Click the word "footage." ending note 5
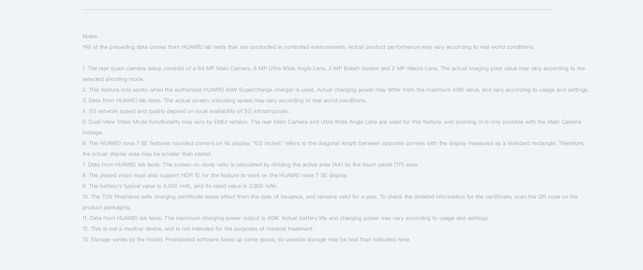 point(93,132)
